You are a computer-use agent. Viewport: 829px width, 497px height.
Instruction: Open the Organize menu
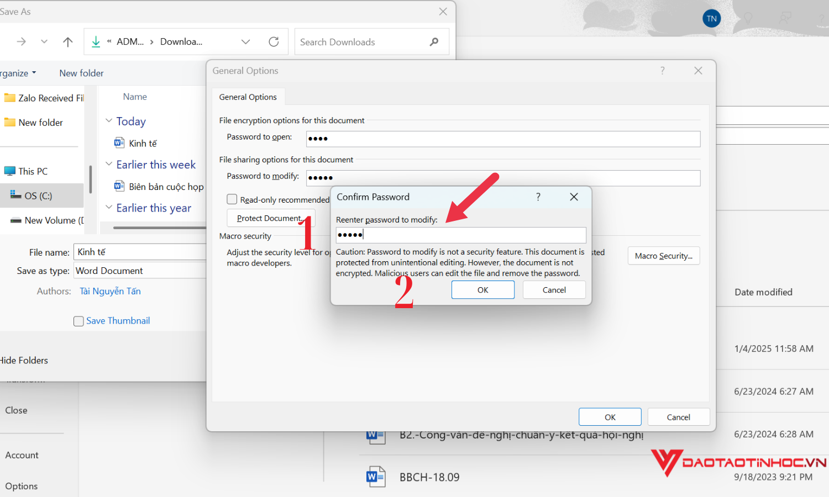[x=18, y=73]
